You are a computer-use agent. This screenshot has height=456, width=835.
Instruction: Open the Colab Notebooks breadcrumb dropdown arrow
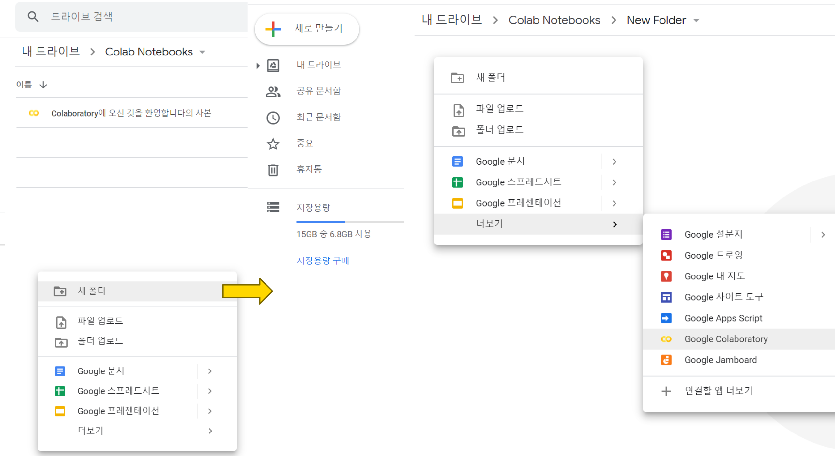(202, 52)
